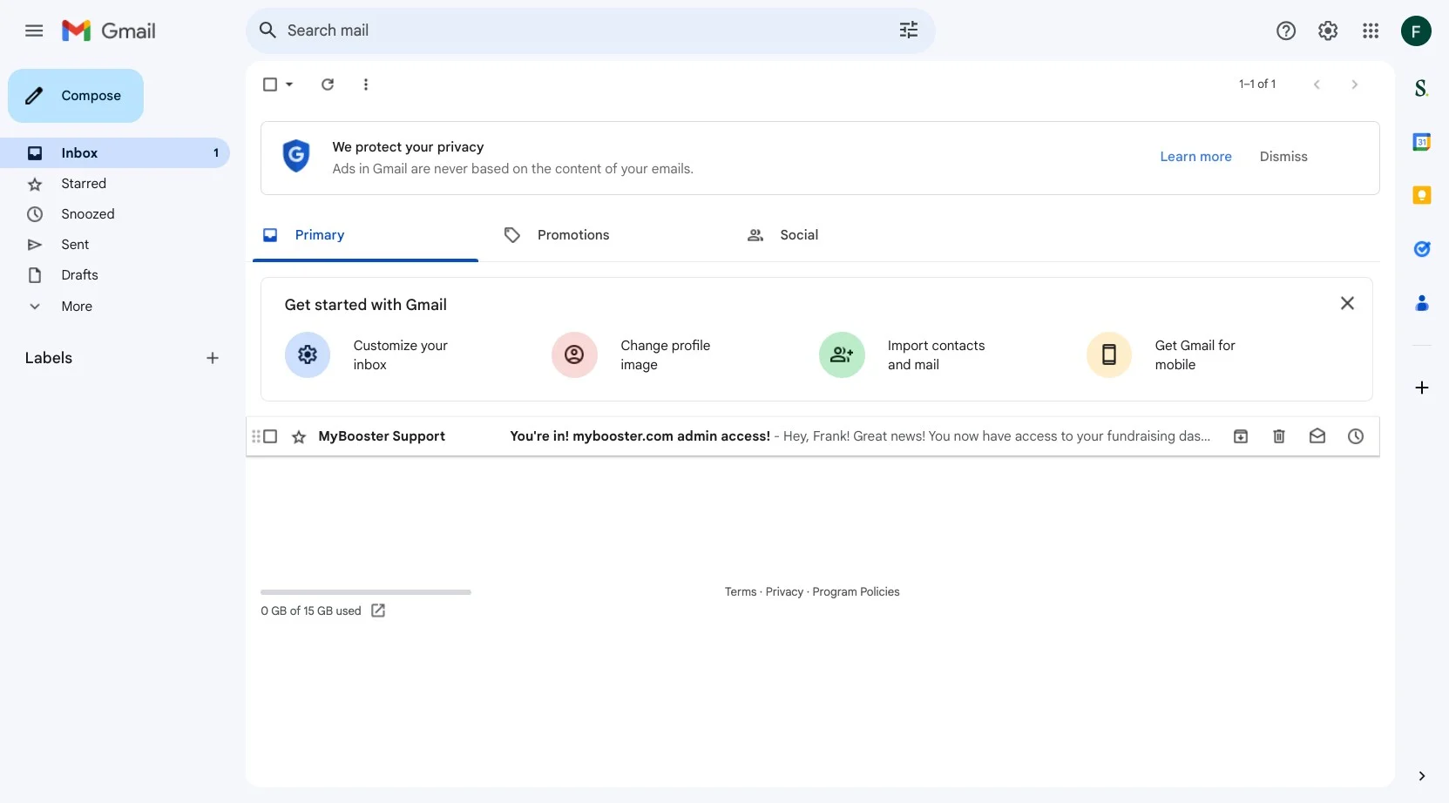1449x803 pixels.
Task: Open the email "You're in! mybooster.com admin access!"
Action: click(x=640, y=436)
